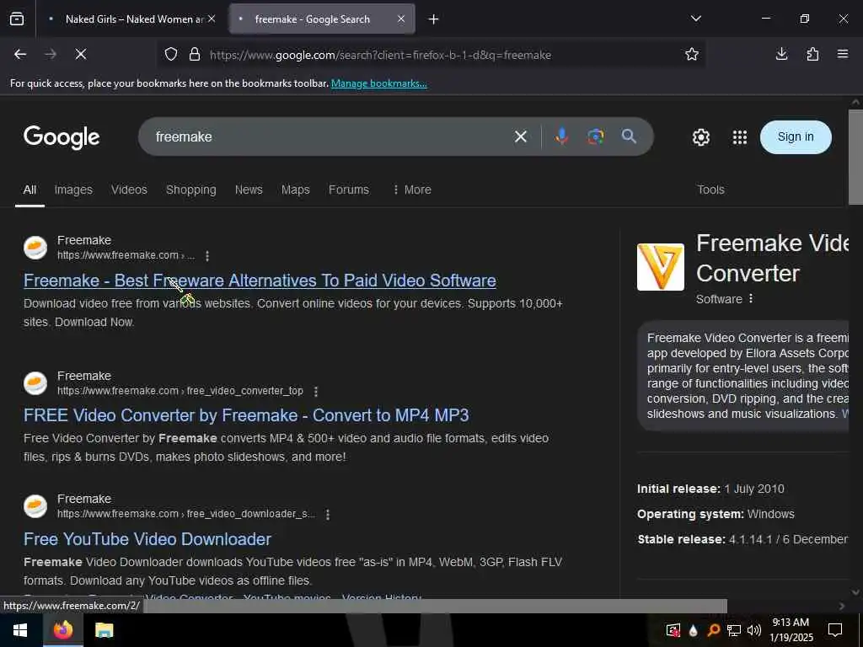The image size is (863, 647).
Task: Open the Extensions puzzle icon
Action: point(812,54)
